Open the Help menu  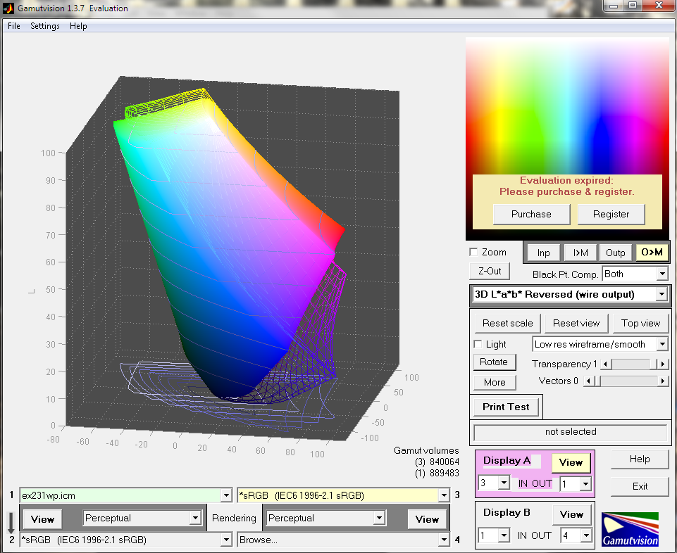click(x=78, y=26)
